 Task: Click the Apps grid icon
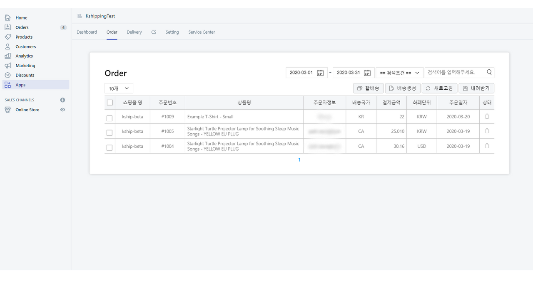pyautogui.click(x=7, y=85)
